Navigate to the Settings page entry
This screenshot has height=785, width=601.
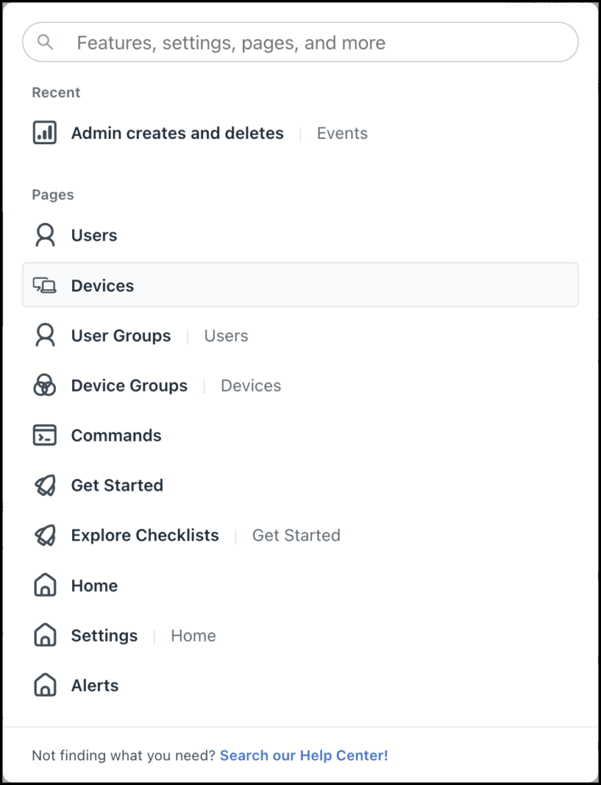tap(104, 635)
